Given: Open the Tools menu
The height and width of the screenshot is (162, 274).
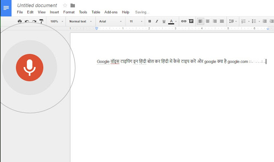Looking at the screenshot, I should pos(83,12).
